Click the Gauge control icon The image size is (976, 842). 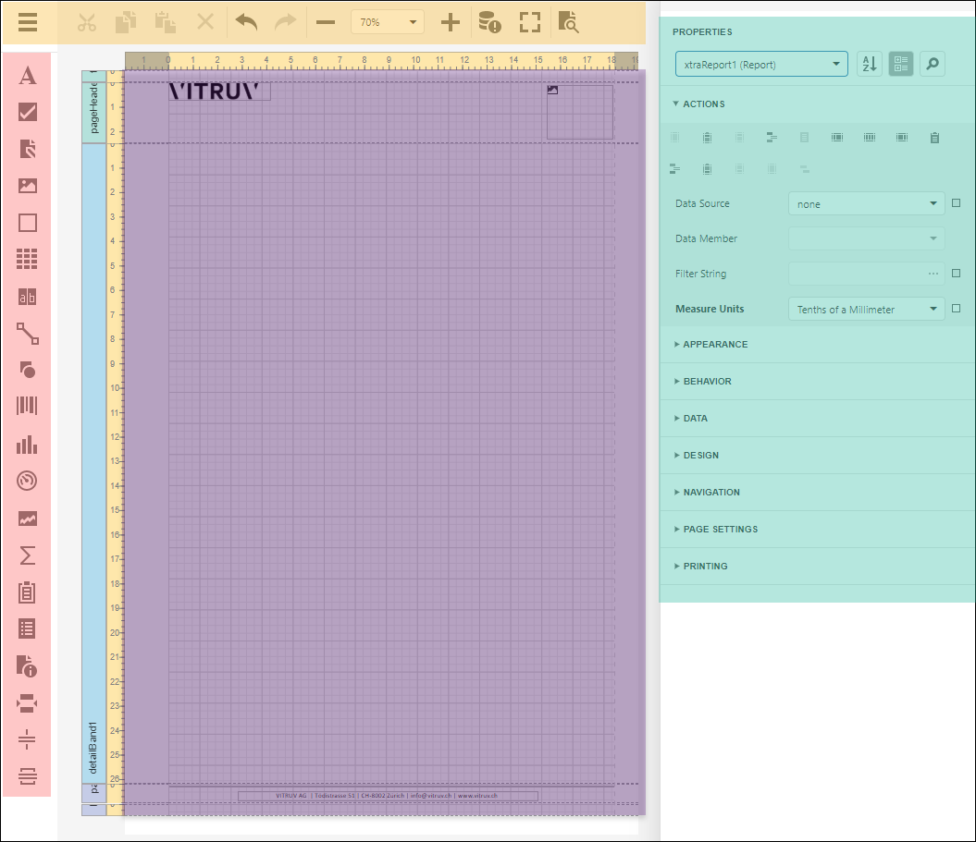coord(28,481)
